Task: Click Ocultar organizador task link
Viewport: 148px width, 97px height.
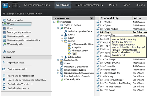Action: 17,69
